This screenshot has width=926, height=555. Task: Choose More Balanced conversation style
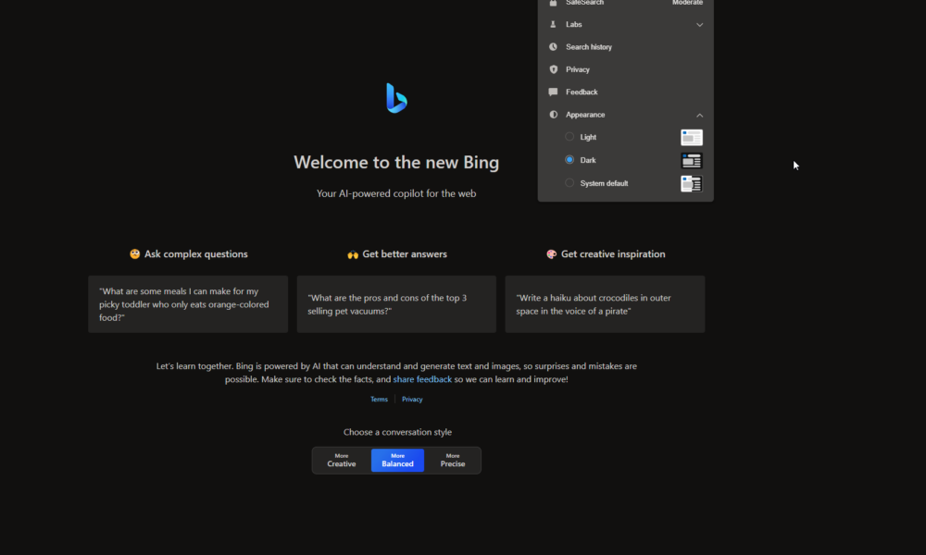(x=397, y=460)
